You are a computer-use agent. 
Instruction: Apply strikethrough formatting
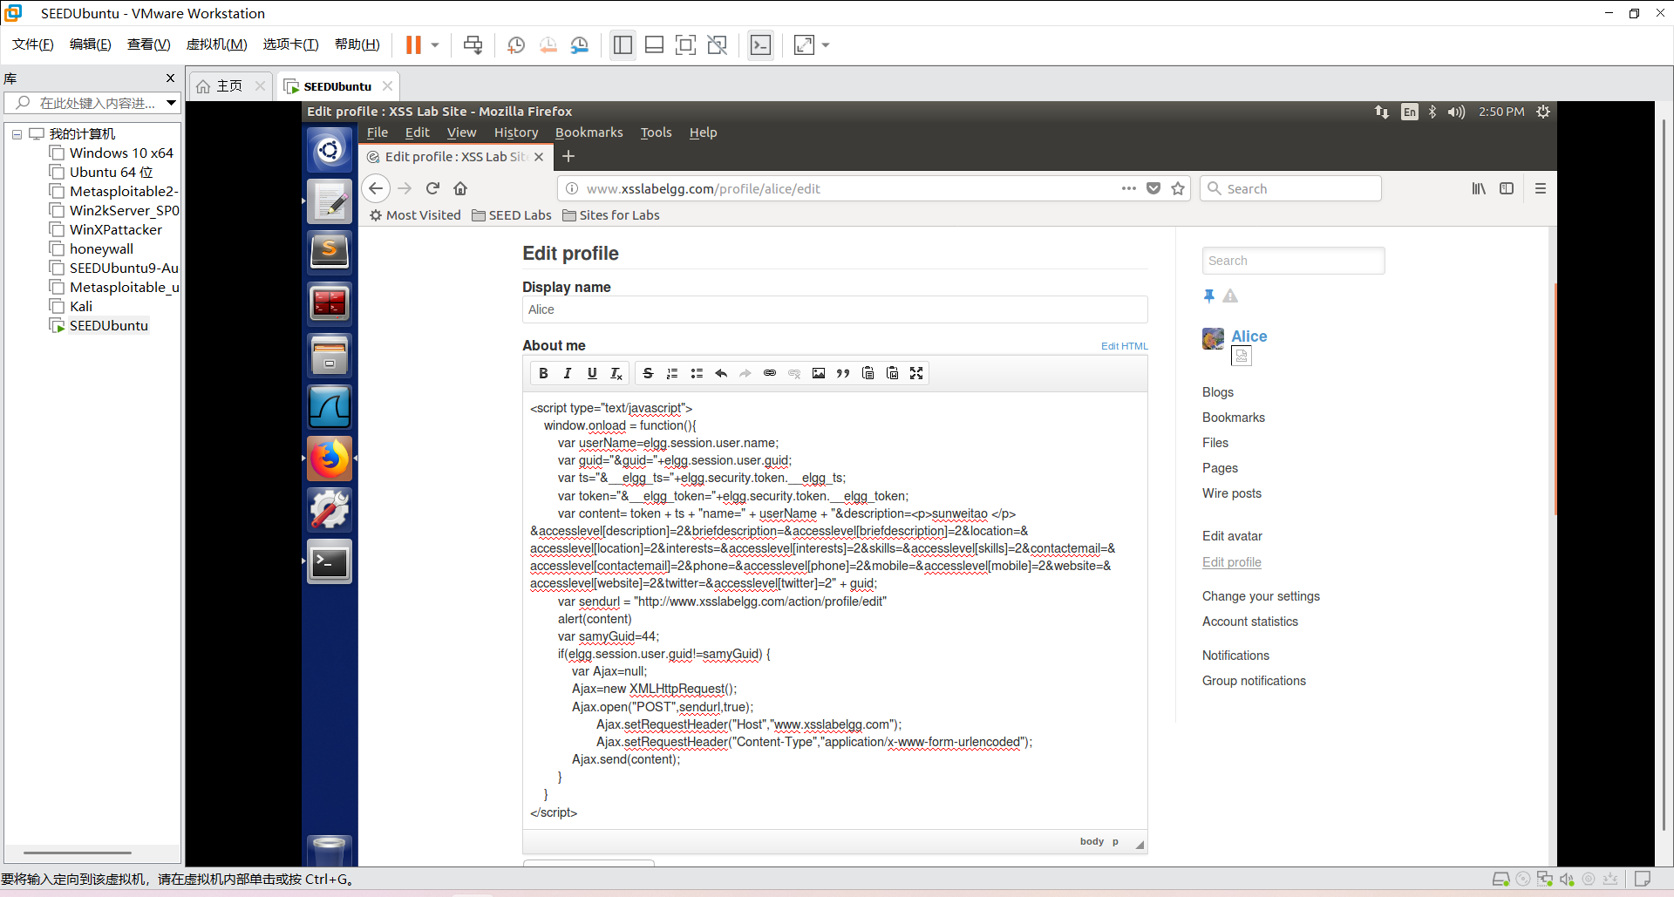[648, 373]
